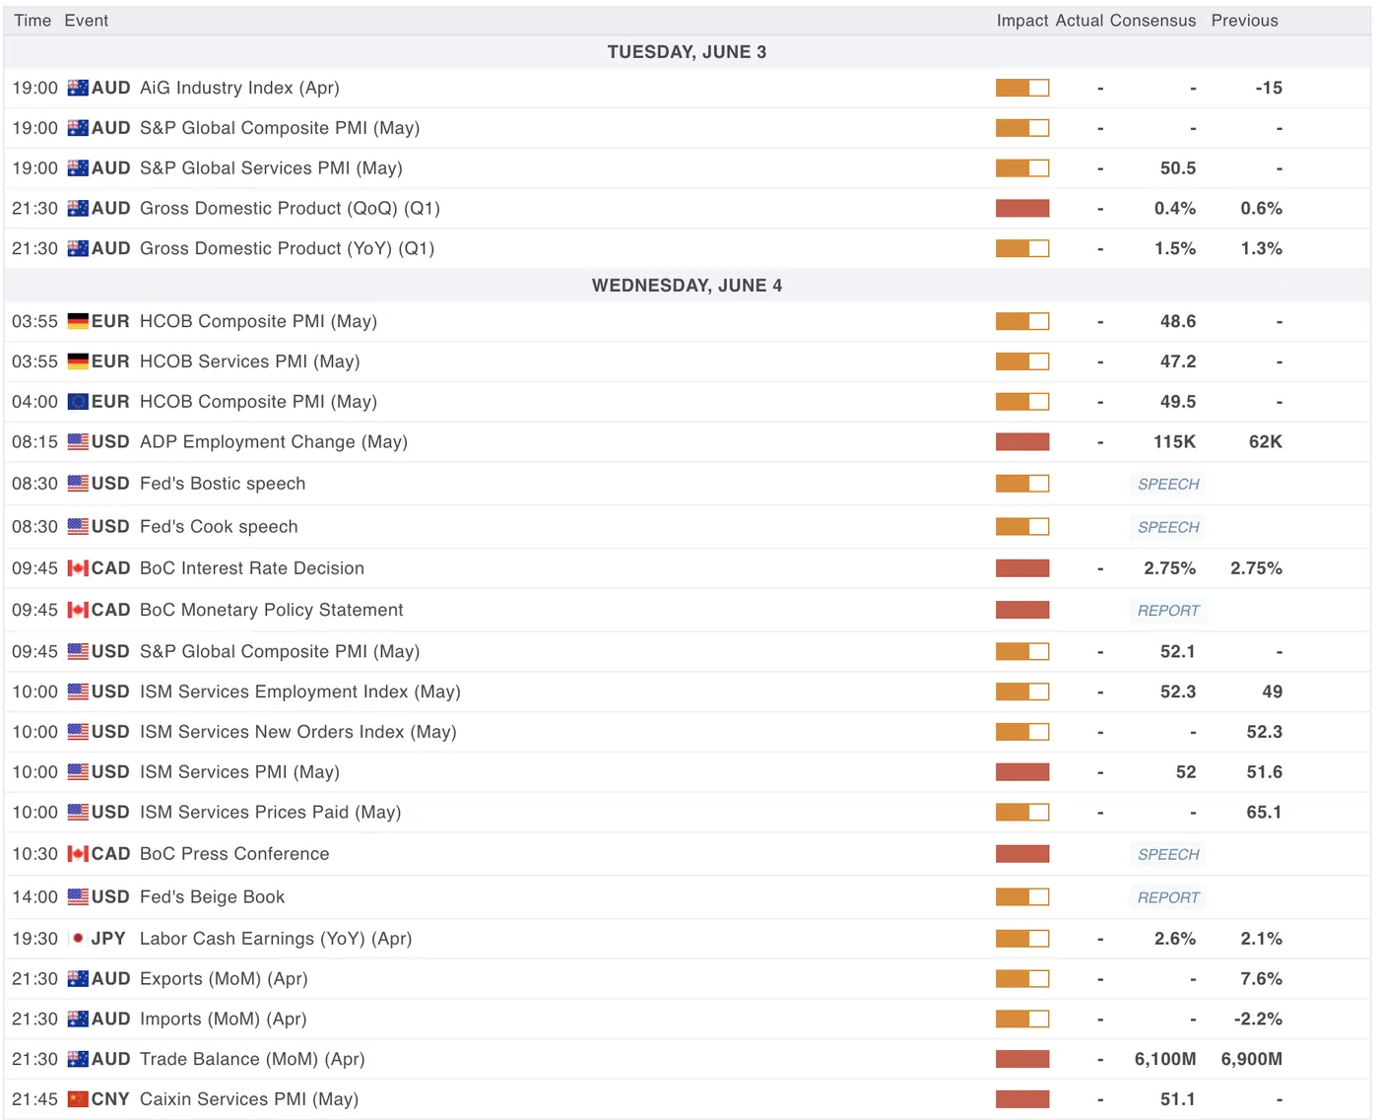Click the Canada flag beside BoC Press Conference
The height and width of the screenshot is (1120, 1379).
pos(78,854)
